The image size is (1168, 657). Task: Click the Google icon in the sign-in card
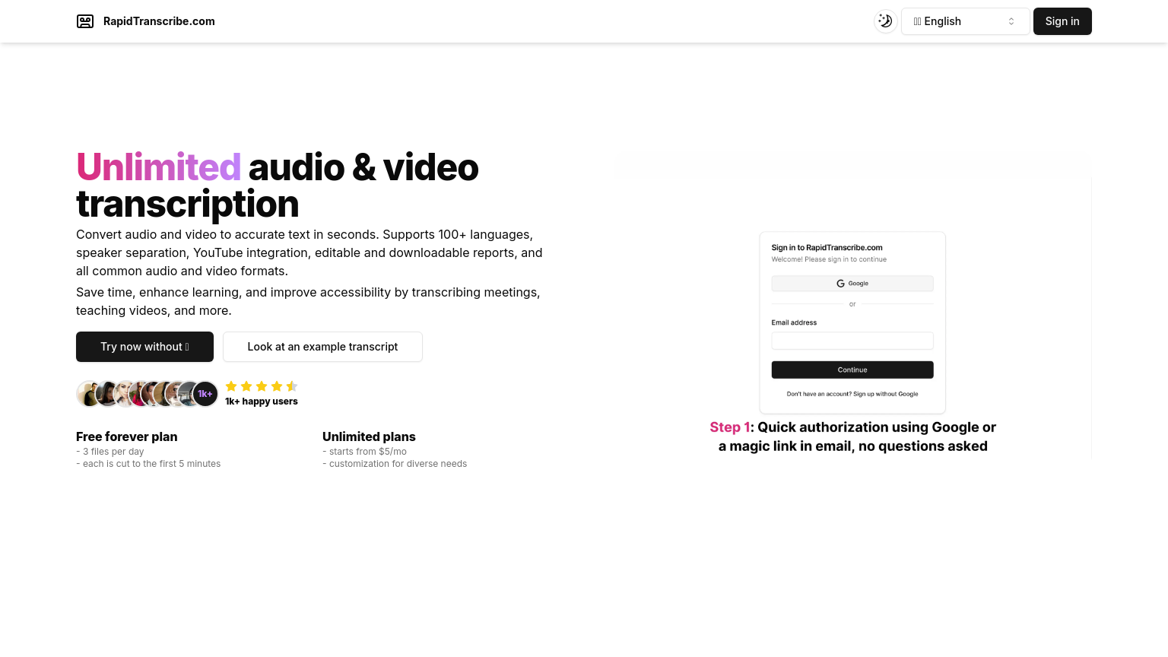(840, 283)
